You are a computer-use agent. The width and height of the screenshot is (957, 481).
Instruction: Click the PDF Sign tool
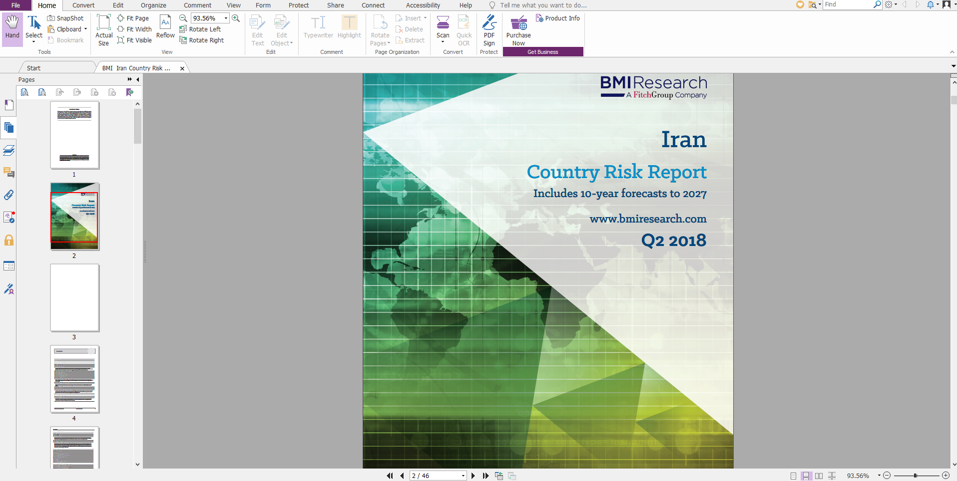[489, 29]
